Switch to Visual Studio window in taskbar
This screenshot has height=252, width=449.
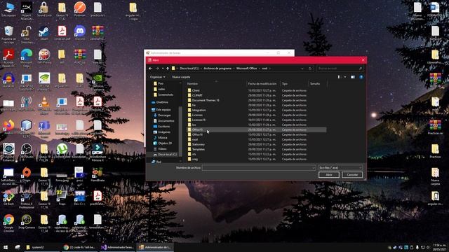[118, 247]
